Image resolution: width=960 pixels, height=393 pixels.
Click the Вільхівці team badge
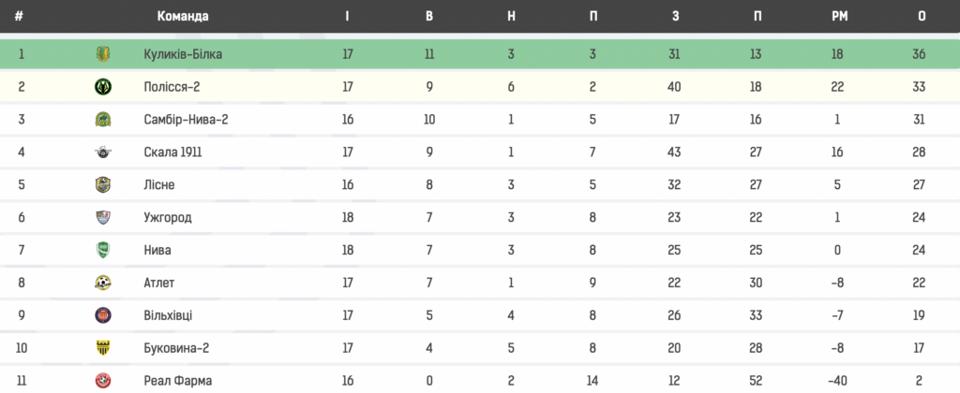point(103,315)
